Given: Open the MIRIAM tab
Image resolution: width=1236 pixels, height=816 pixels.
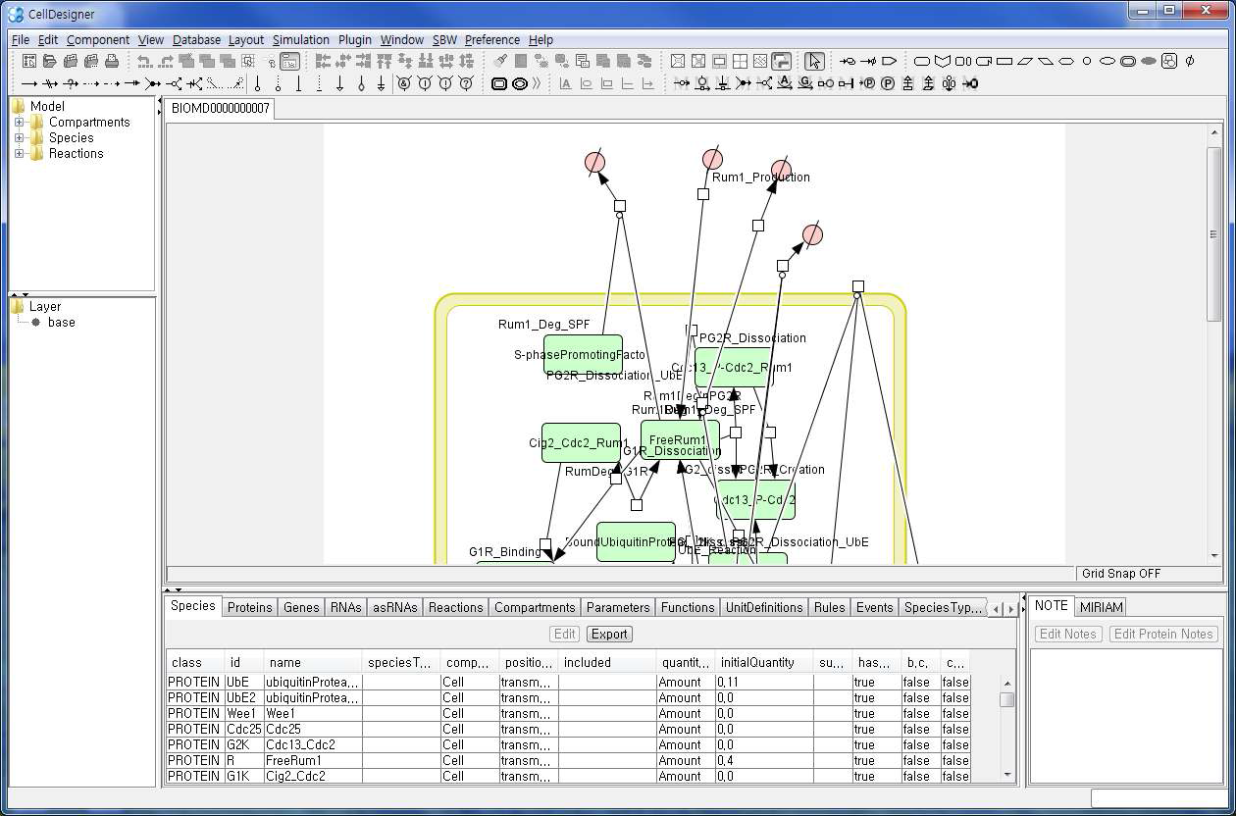Looking at the screenshot, I should click(1101, 607).
